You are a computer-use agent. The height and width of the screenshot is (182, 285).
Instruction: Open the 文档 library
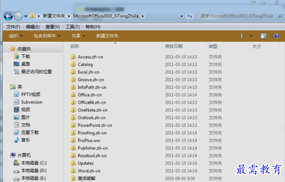[26, 125]
